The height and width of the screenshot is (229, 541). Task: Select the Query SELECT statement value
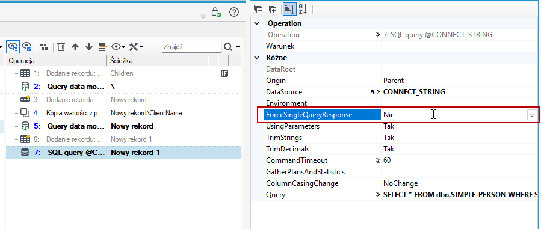point(460,195)
